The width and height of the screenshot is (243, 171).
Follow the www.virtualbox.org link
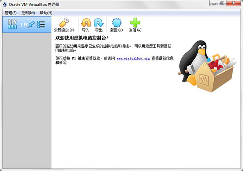[x=133, y=58]
